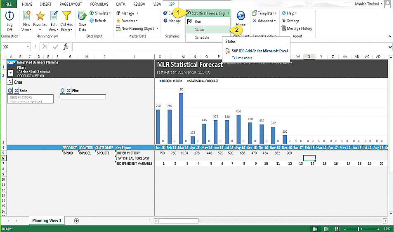Click the globe icon next to Serie
Viewport: 394px width, 232px height.
[x=10, y=91]
